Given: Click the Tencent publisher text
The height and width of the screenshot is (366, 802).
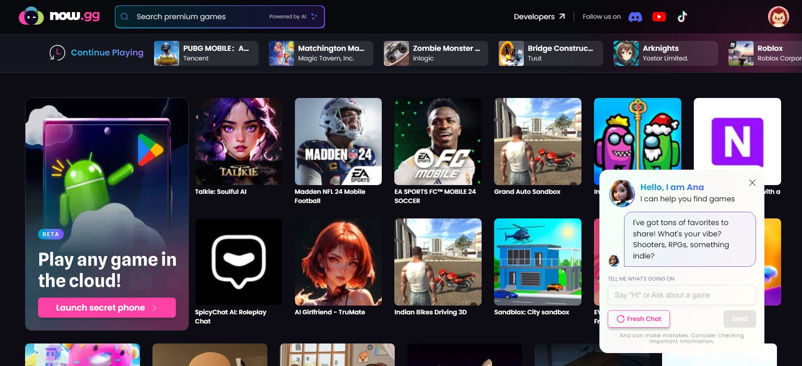Looking at the screenshot, I should (196, 58).
